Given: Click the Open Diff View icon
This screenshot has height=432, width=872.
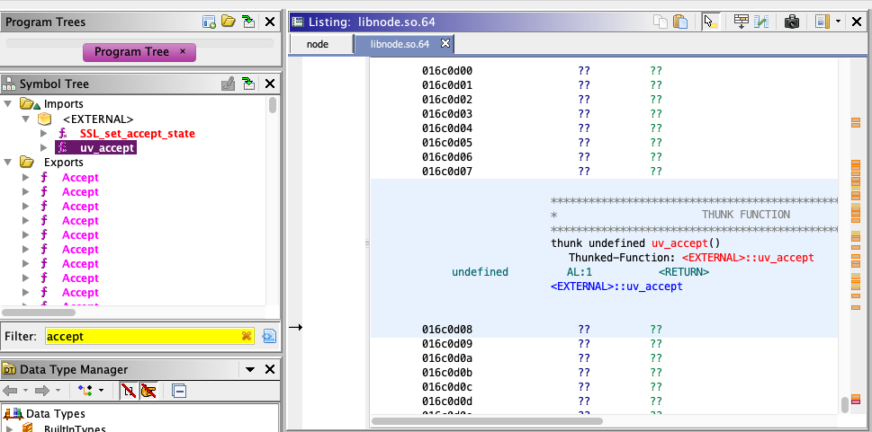Looking at the screenshot, I should click(x=761, y=21).
